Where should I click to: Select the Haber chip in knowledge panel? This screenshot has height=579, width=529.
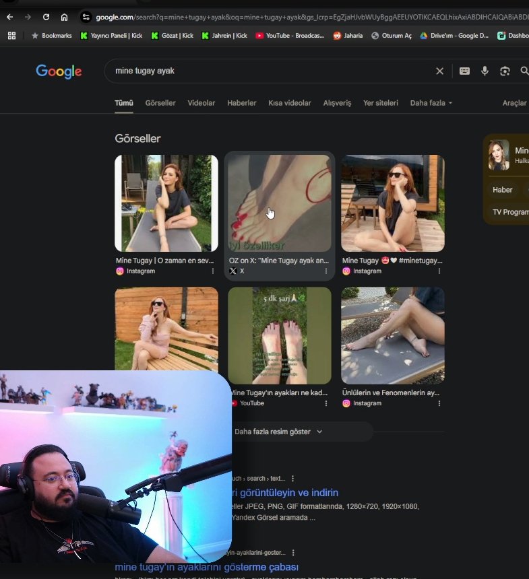(503, 190)
